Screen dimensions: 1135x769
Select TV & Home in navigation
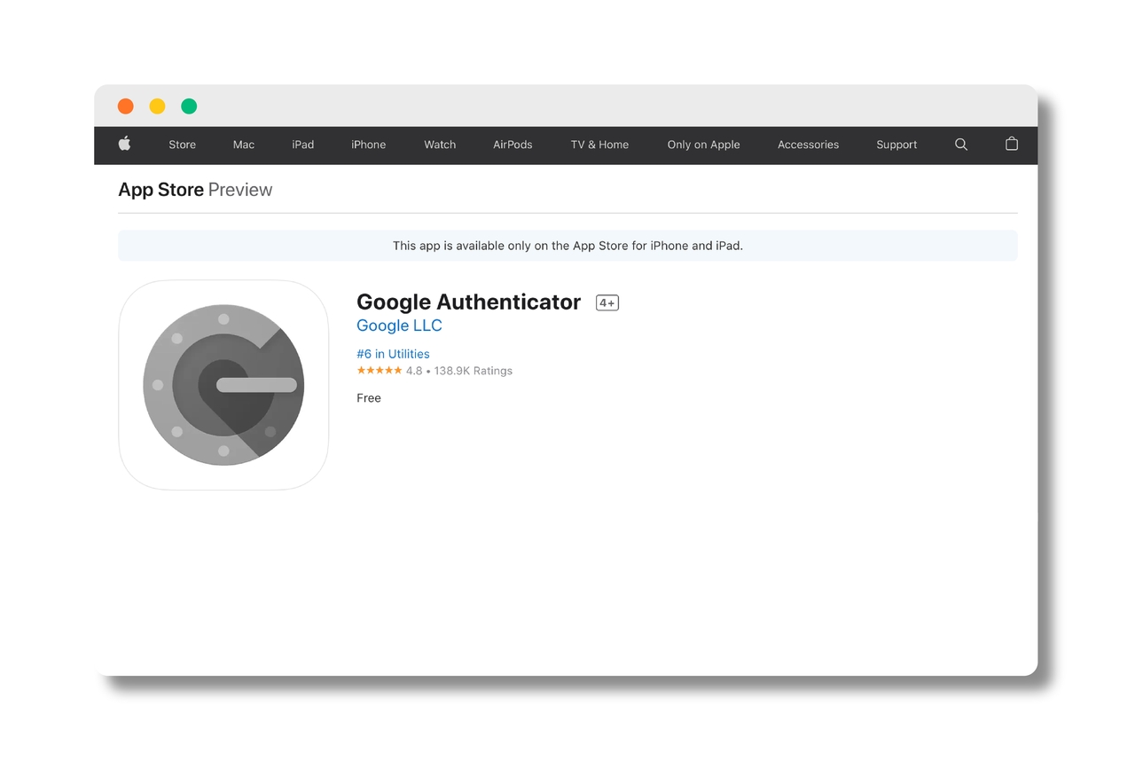pyautogui.click(x=599, y=145)
